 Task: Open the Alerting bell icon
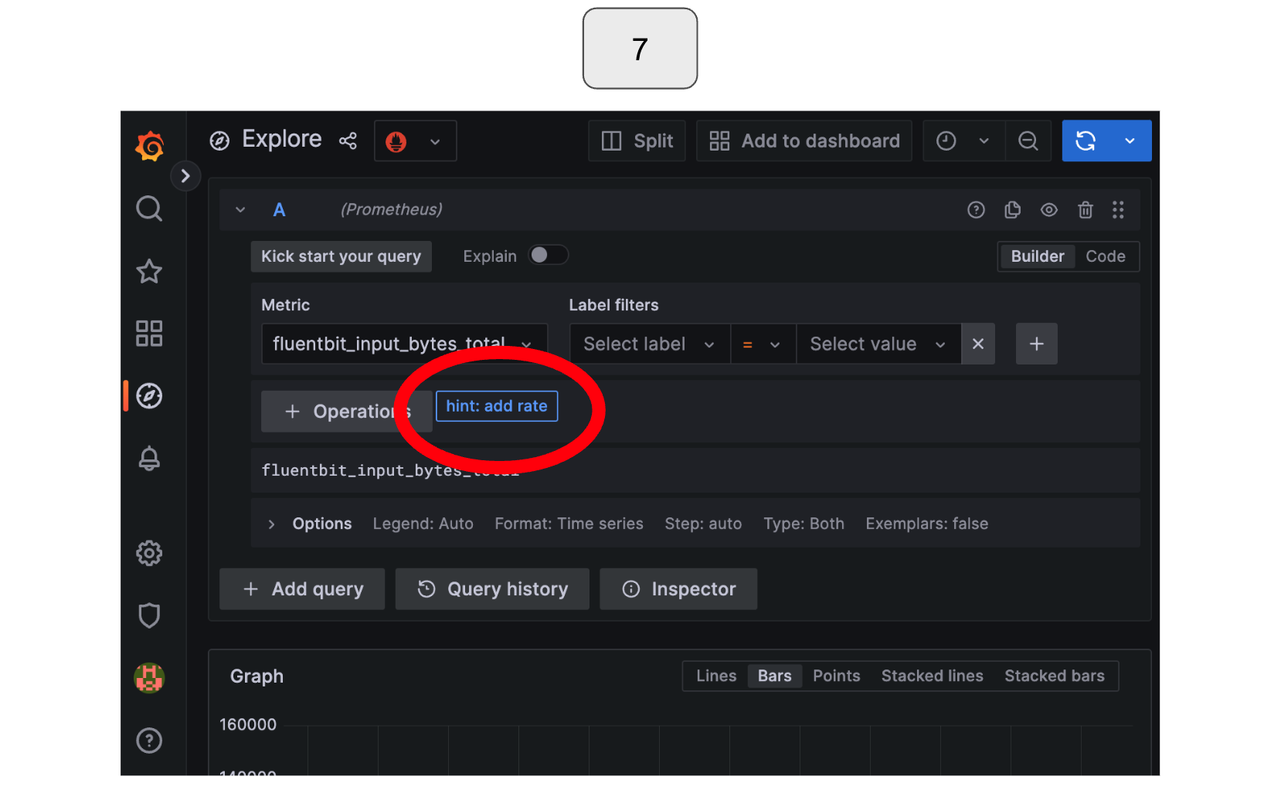[x=149, y=459]
